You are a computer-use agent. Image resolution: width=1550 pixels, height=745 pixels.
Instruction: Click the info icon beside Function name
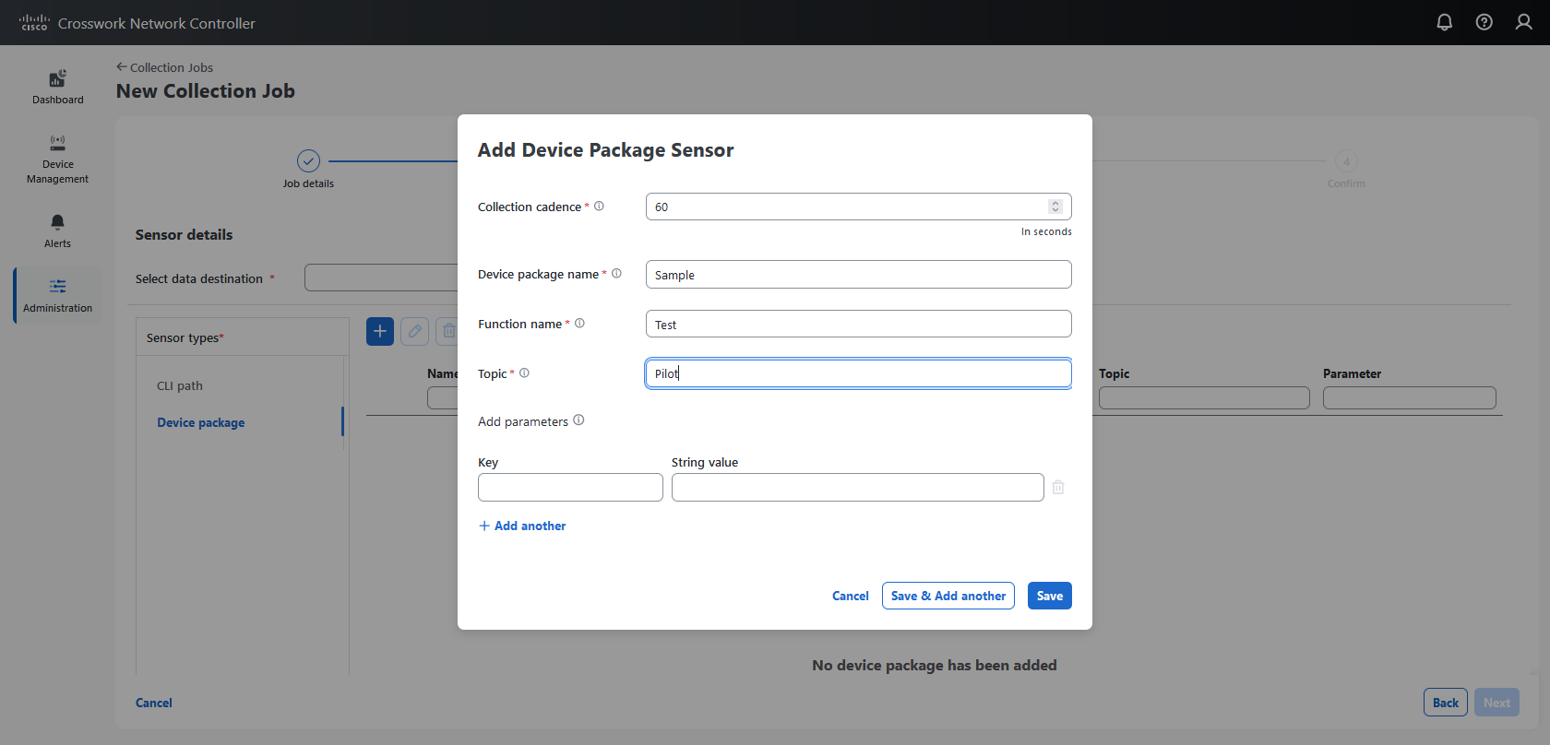579,324
